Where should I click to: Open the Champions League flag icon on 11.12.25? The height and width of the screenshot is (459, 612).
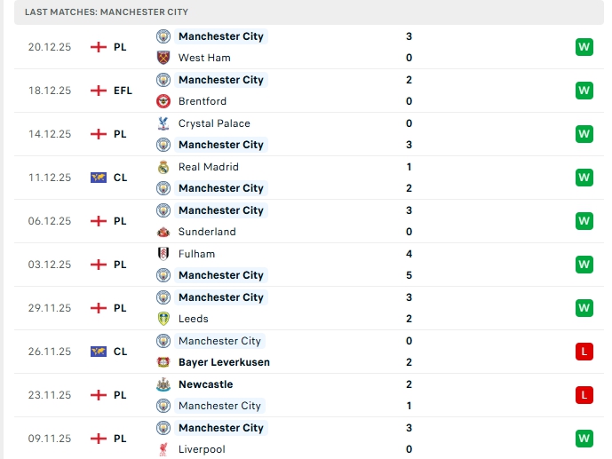99,178
